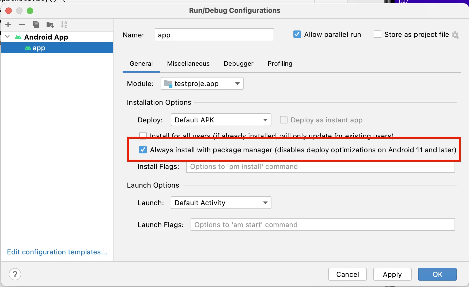Click the Install Flags input field
This screenshot has width=469, height=287.
[320, 167]
